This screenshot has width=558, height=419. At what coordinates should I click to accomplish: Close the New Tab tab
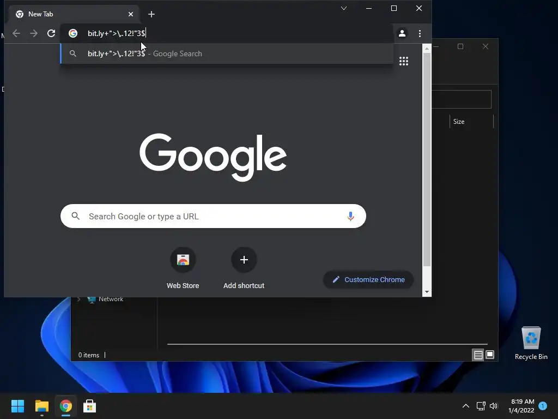[x=131, y=14]
